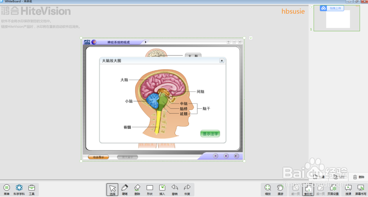Open 页面设置 page settings
Image resolution: width=368 pixels, height=197 pixels.
[333, 190]
